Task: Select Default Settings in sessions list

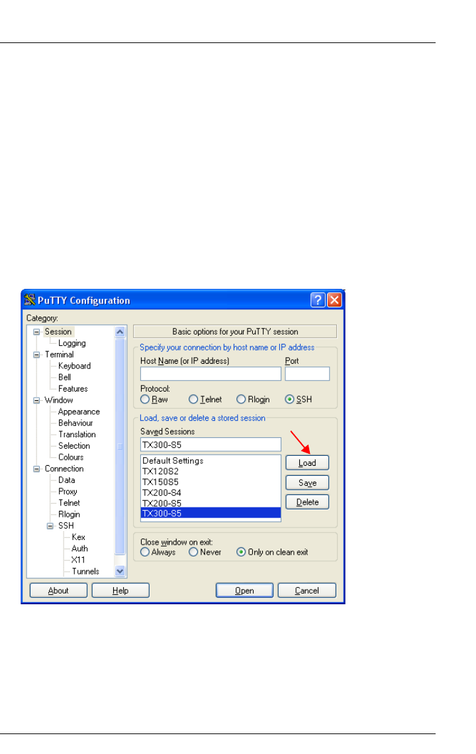Action: (x=211, y=460)
